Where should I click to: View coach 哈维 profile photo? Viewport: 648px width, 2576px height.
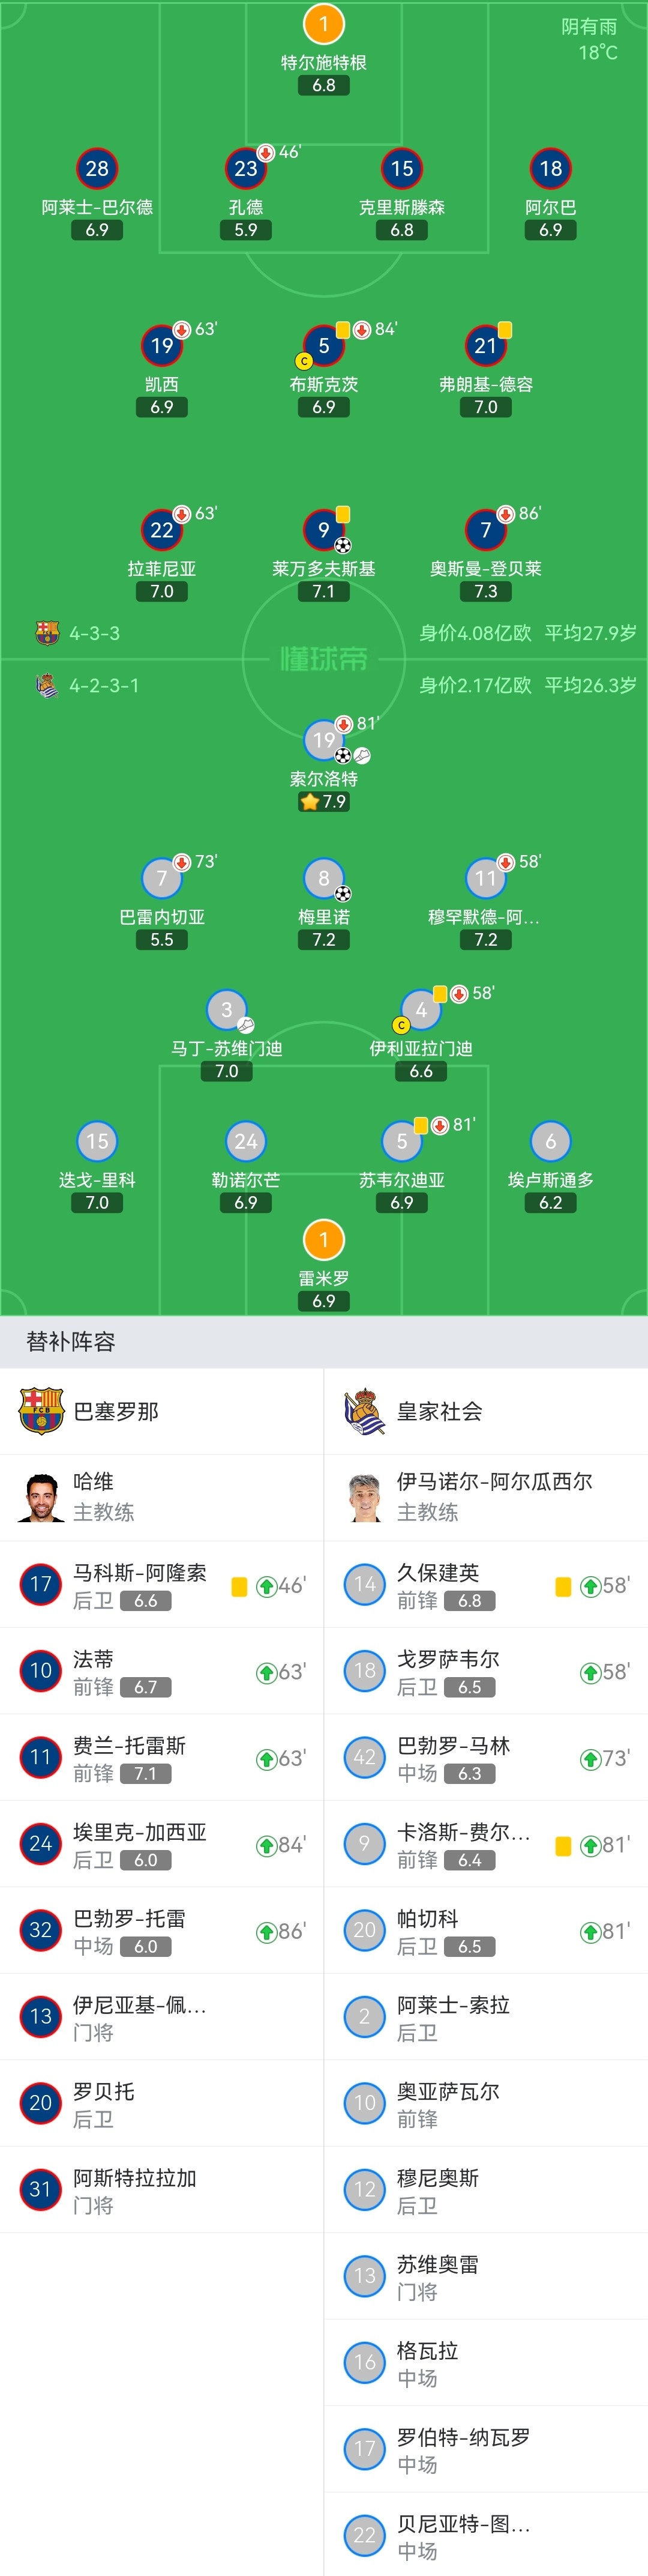[x=41, y=1497]
